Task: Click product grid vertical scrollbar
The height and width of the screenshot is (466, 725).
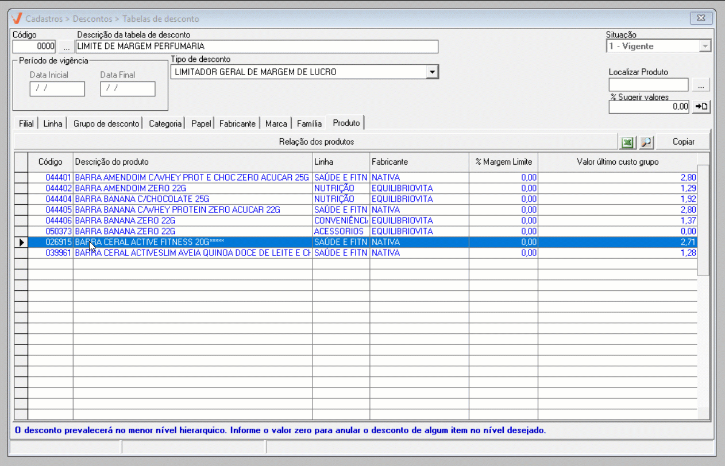Action: [x=703, y=287]
